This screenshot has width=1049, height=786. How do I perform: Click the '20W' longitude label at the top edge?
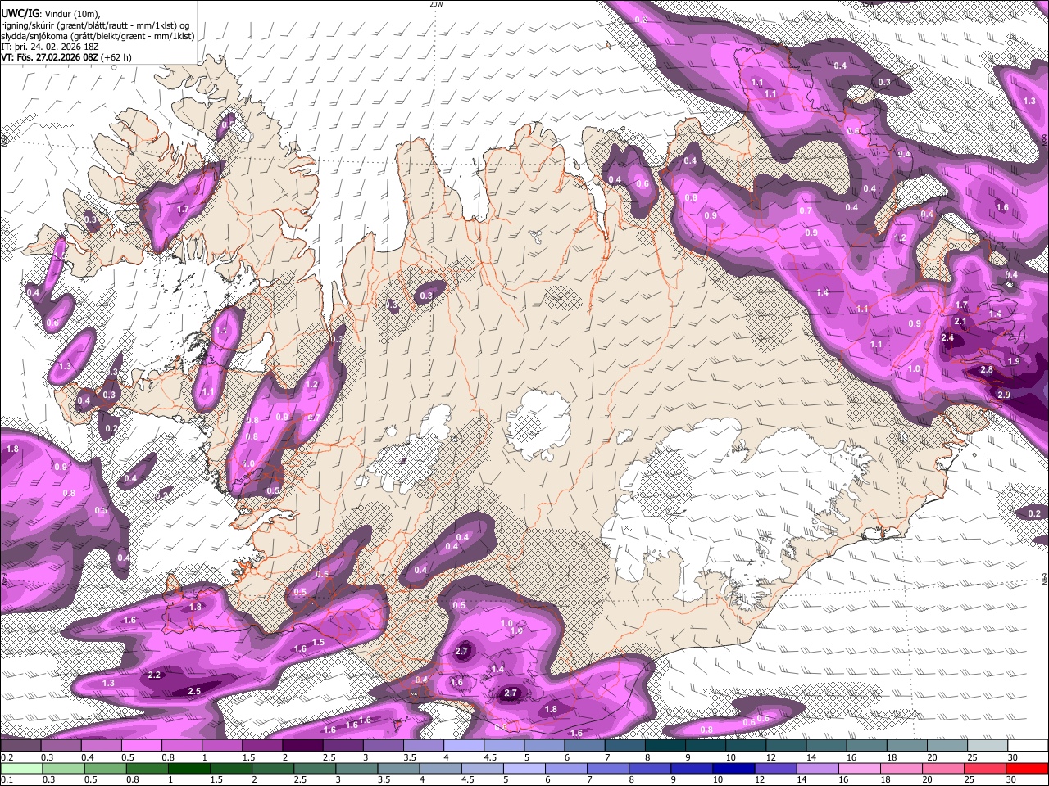click(x=437, y=4)
